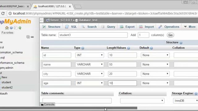Click the age column name field
Viewport: 198px width, 111px height.
coord(57,83)
